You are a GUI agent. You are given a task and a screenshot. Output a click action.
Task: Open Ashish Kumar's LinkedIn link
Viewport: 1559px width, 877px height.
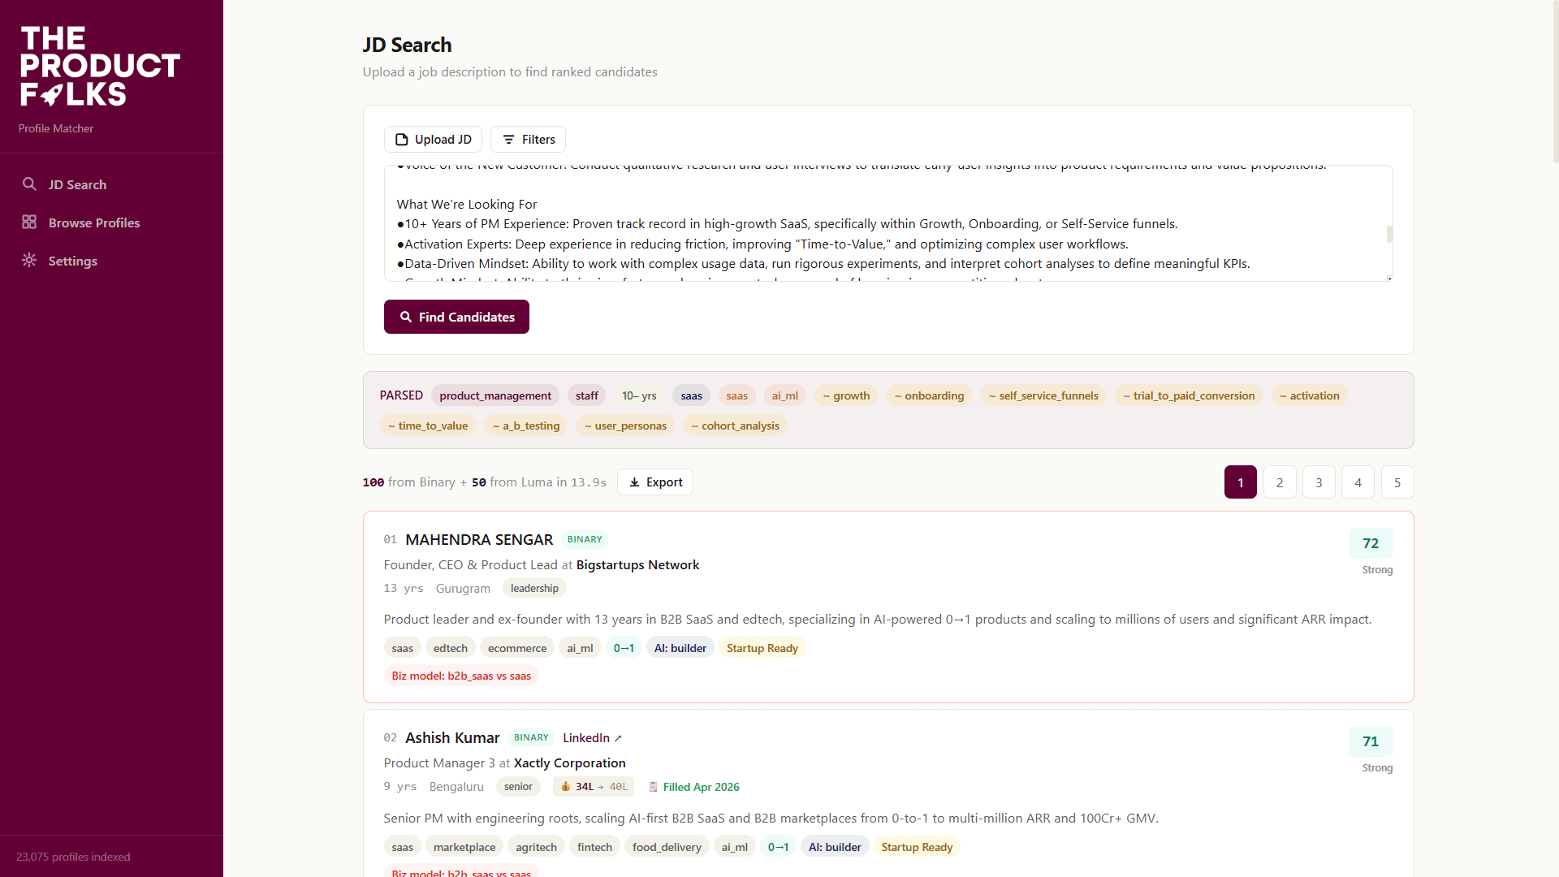click(x=592, y=738)
